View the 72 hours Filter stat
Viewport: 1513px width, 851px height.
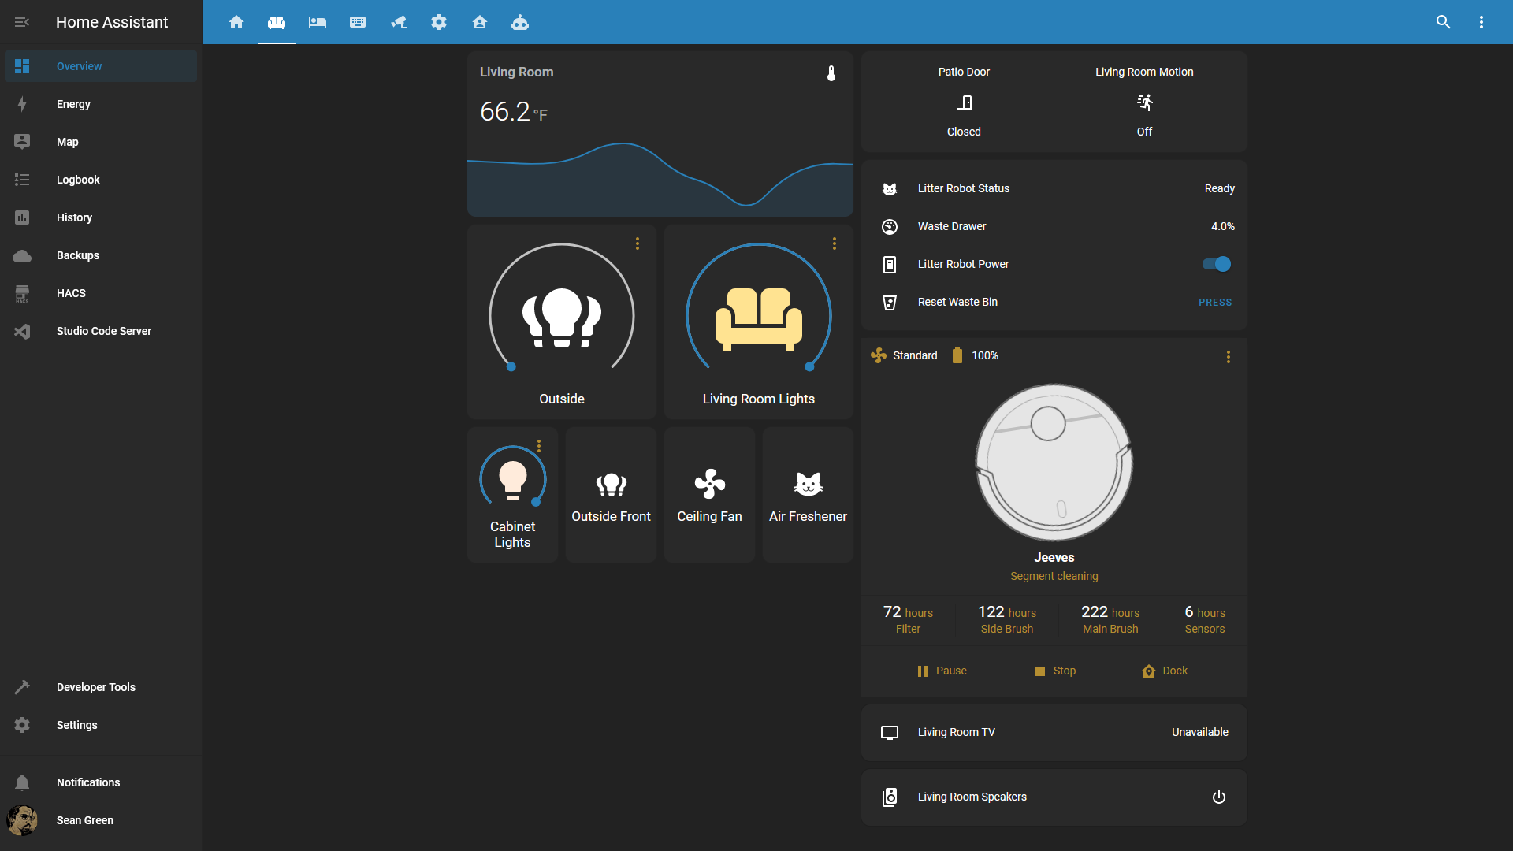908,619
